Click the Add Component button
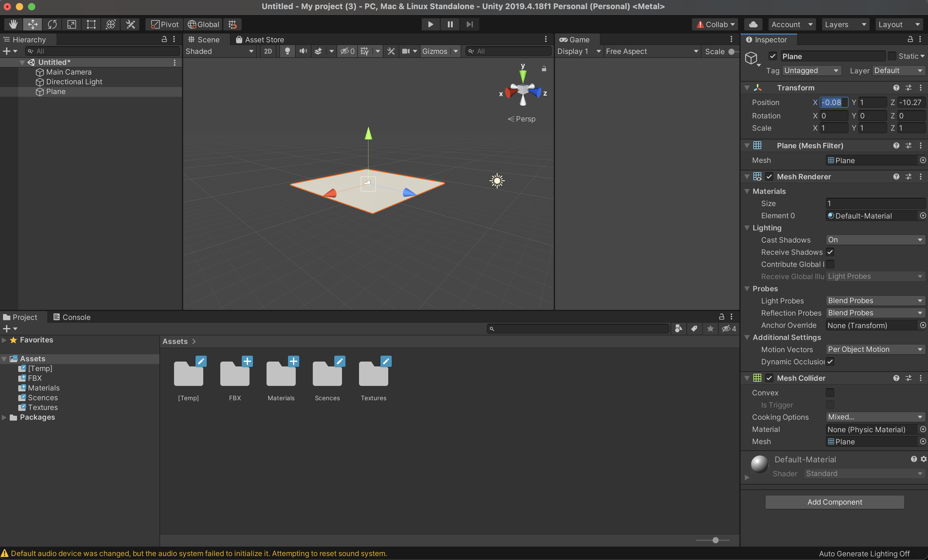Viewport: 928px width, 560px height. [834, 502]
